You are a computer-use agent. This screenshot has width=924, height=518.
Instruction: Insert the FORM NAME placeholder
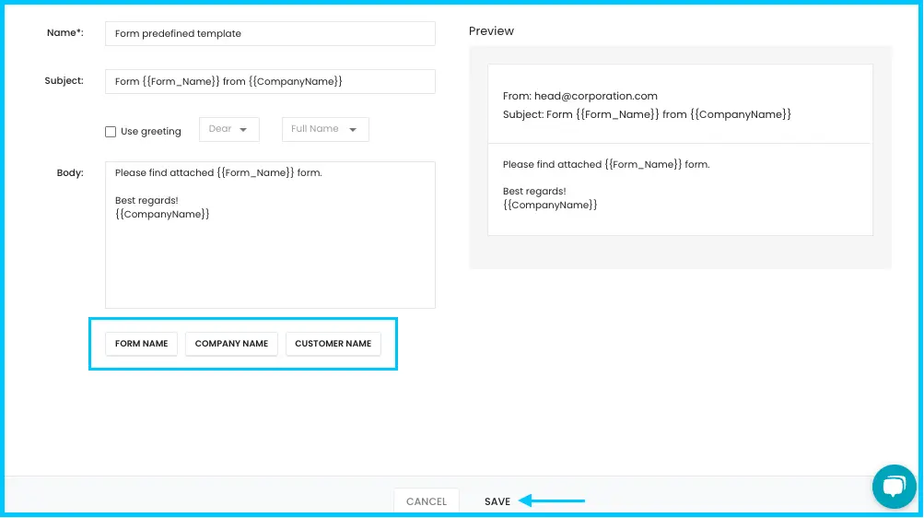coord(142,344)
